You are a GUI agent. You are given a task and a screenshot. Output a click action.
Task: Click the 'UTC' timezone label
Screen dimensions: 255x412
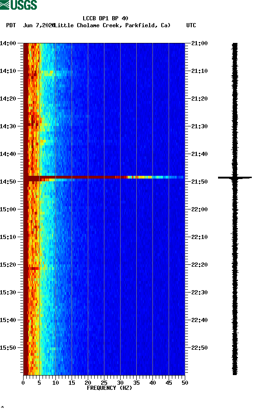[x=191, y=25]
